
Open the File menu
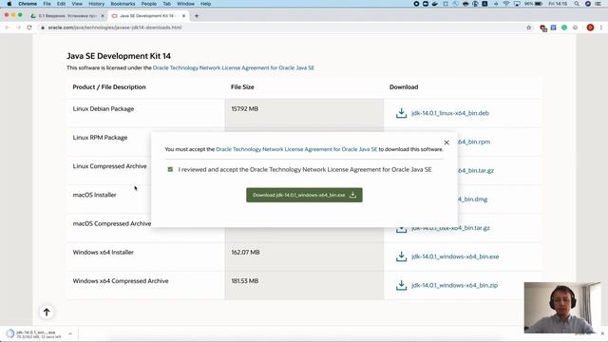tap(47, 4)
